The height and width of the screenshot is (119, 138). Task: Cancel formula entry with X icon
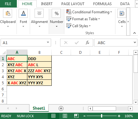pos(66,43)
